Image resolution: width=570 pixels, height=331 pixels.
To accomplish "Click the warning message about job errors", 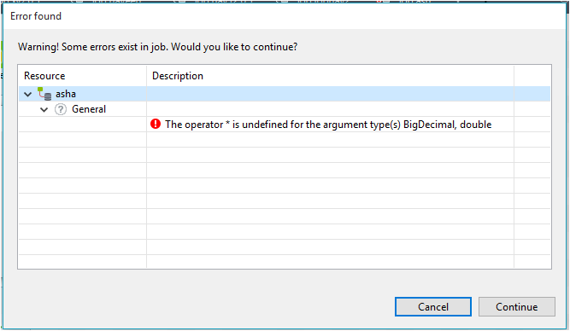I will click(x=158, y=47).
